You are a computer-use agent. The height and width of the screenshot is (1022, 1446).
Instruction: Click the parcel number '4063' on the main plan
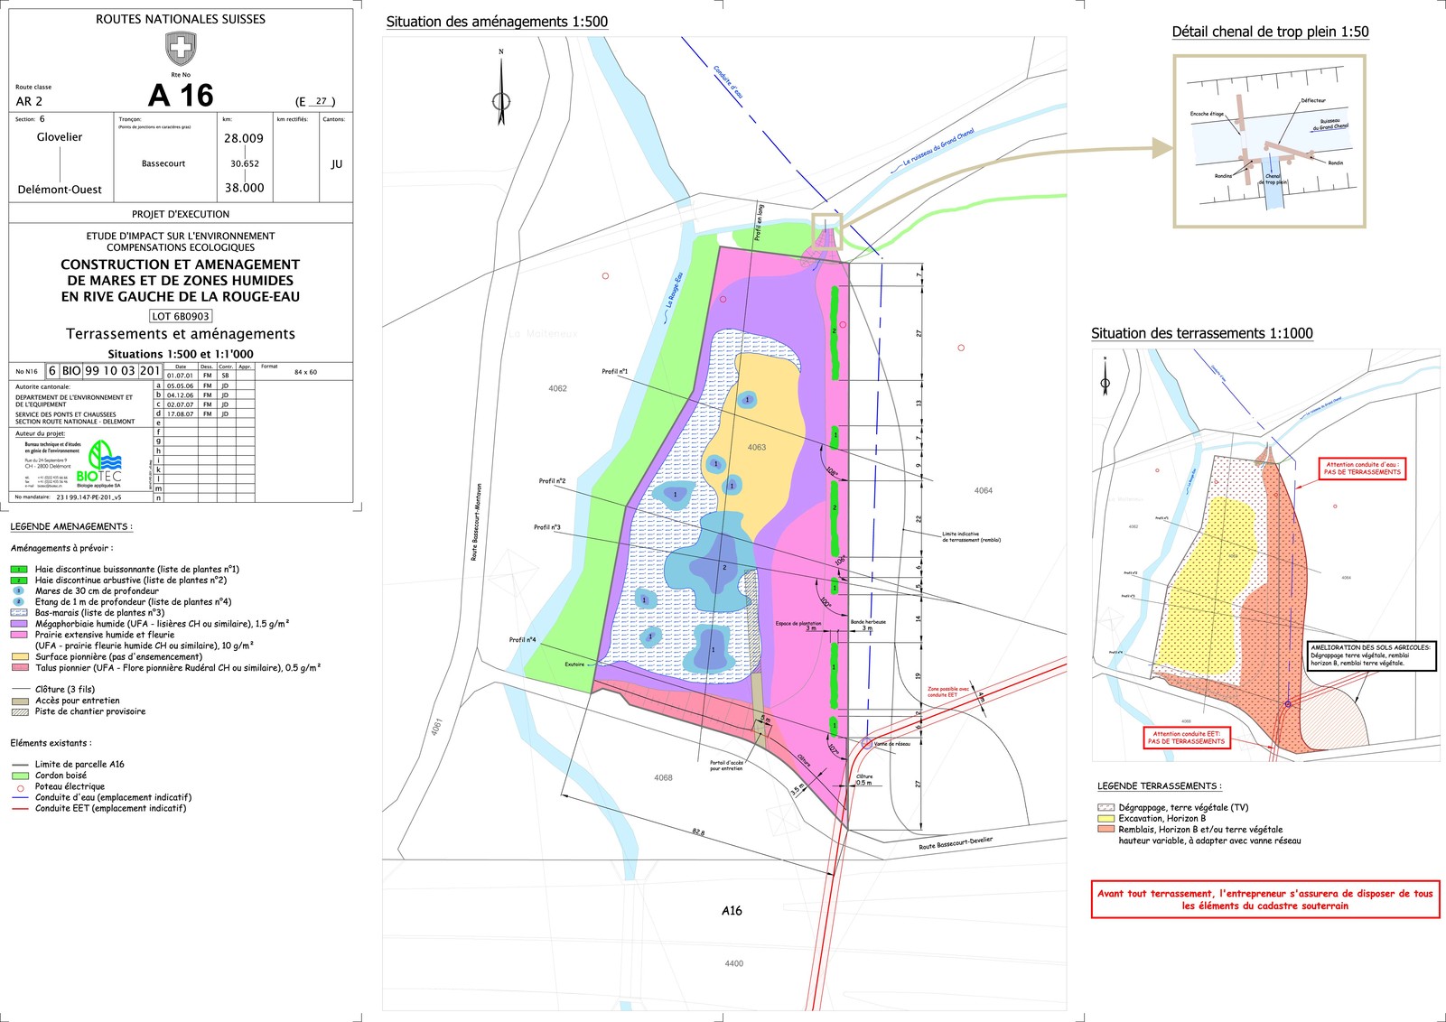(x=757, y=448)
